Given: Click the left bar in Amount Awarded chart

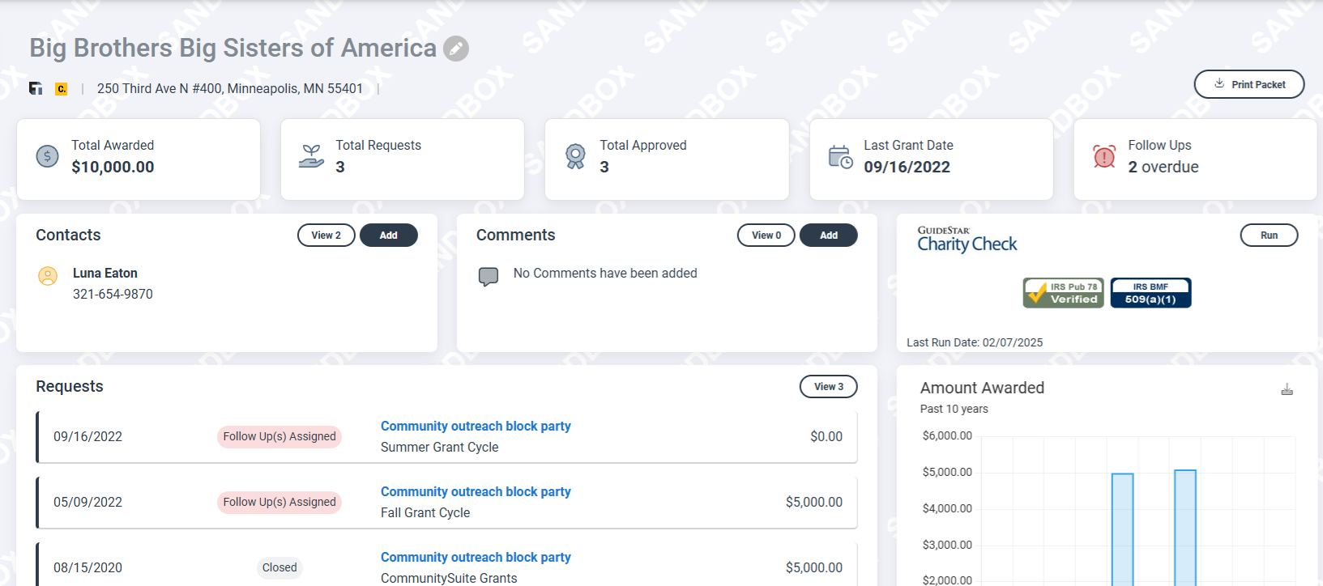Looking at the screenshot, I should [x=1122, y=529].
